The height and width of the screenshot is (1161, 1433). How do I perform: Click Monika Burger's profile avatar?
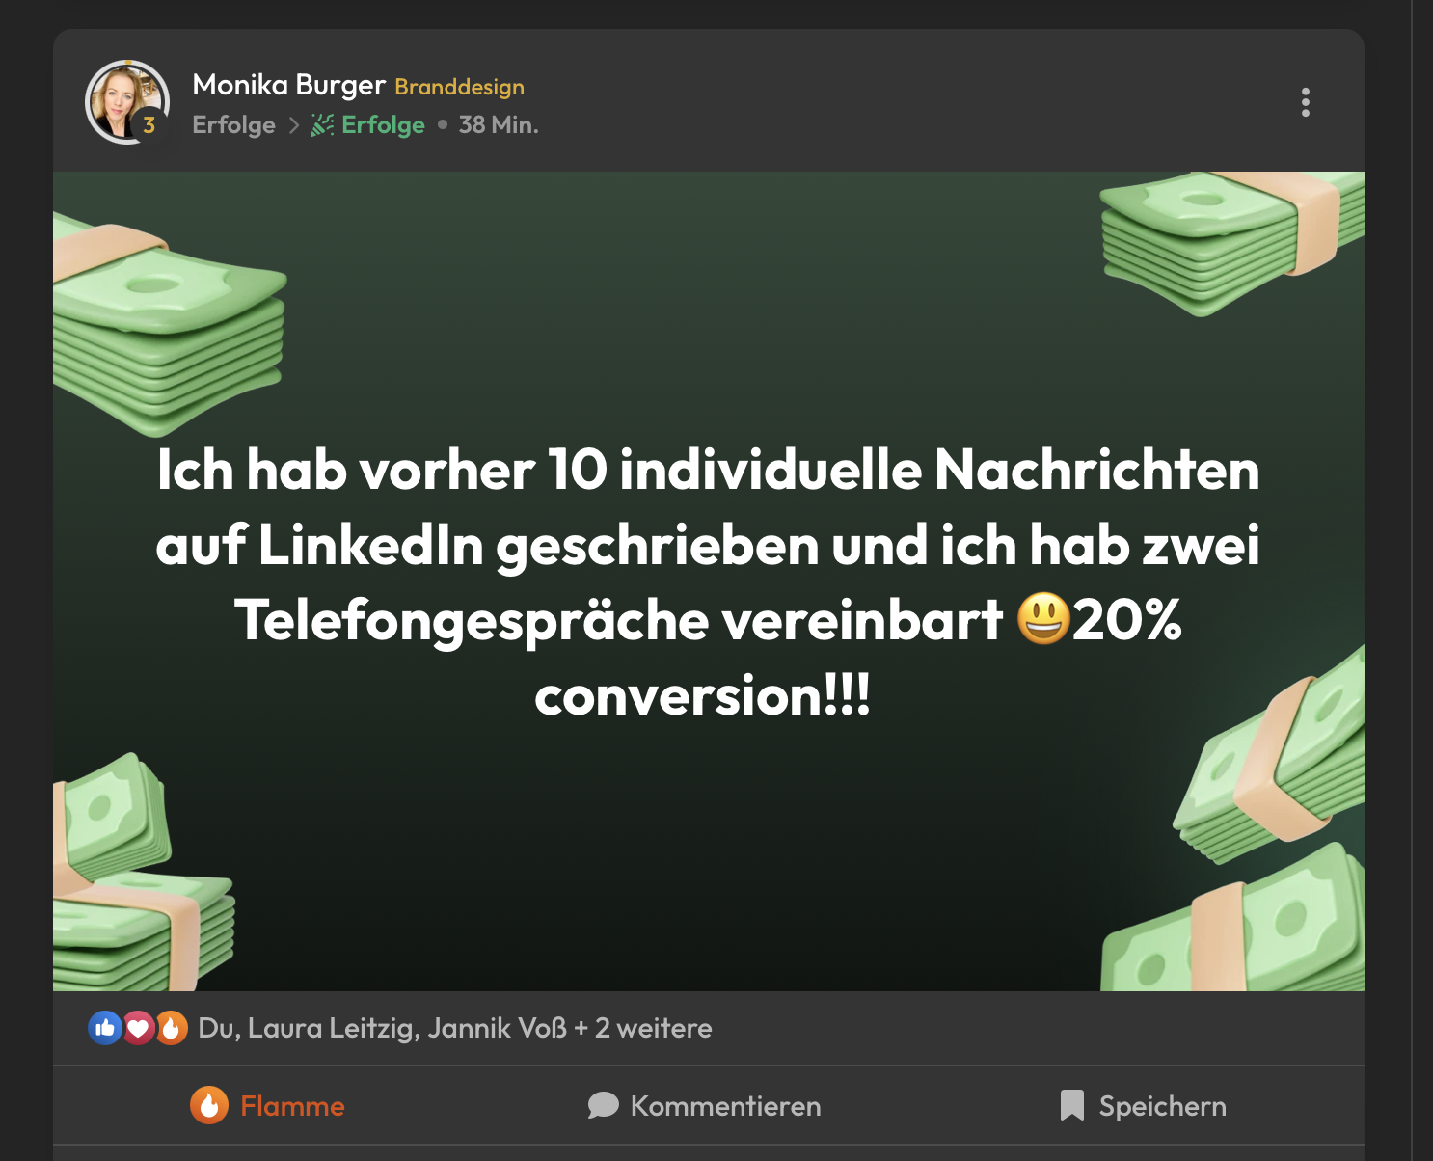pyautogui.click(x=127, y=102)
